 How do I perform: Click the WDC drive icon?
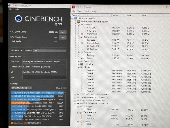(x=78, y=95)
